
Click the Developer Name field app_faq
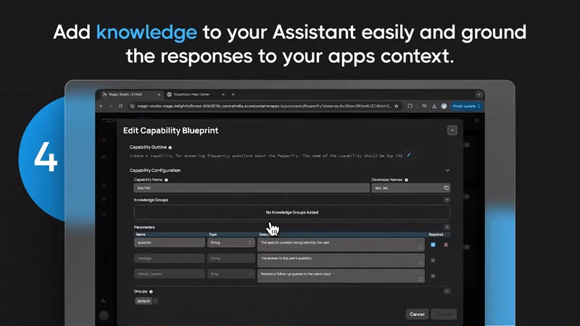(410, 188)
